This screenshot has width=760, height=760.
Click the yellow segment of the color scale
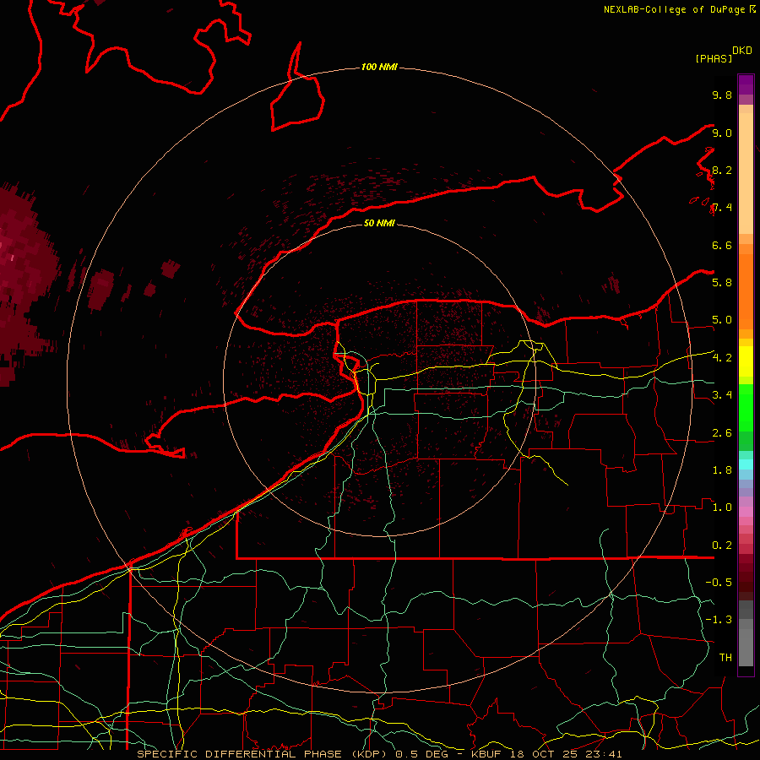[746, 361]
